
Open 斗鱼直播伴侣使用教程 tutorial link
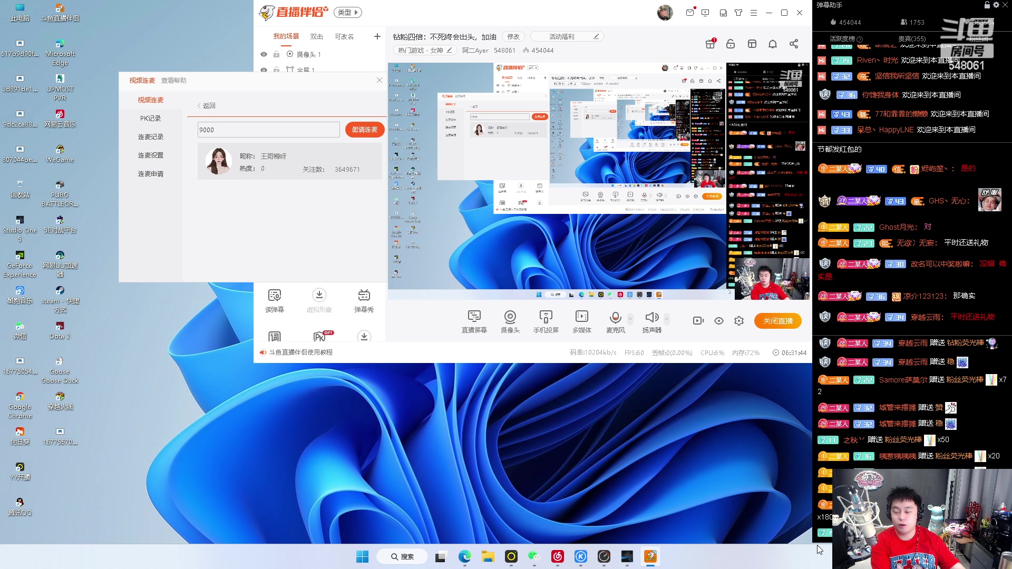[x=301, y=352]
